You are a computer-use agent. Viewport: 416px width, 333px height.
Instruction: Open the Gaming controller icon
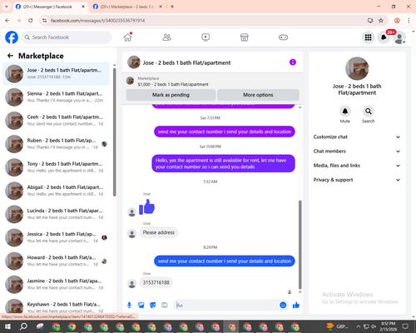pos(283,37)
